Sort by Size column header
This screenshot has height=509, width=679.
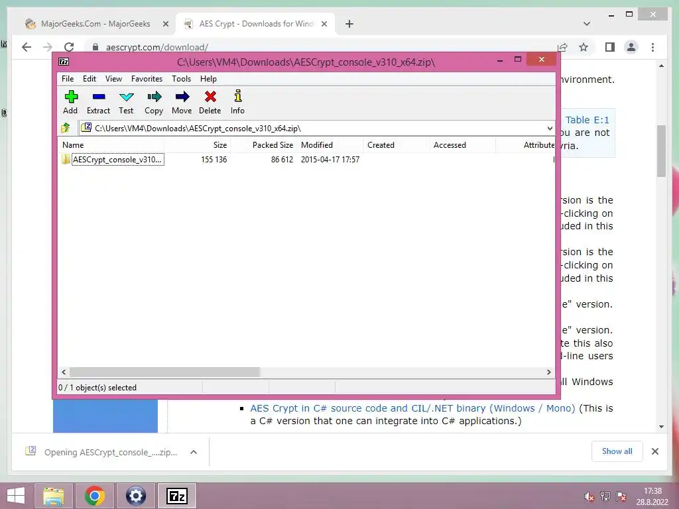point(197,145)
